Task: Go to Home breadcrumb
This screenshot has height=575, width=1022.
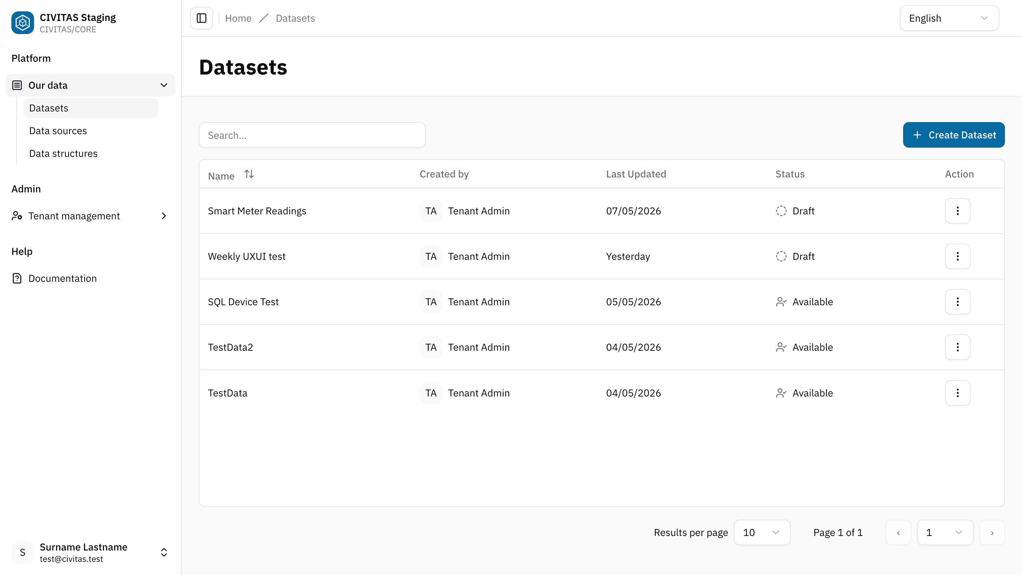Action: tap(238, 18)
